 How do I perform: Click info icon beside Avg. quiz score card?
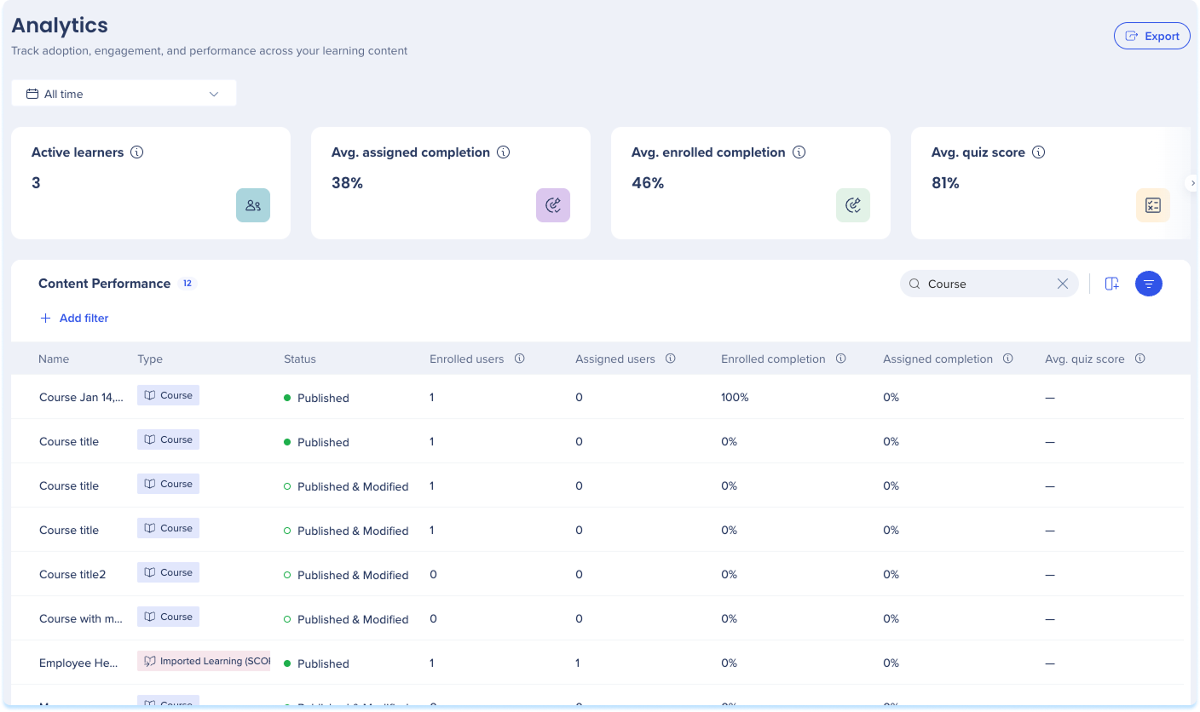1038,152
